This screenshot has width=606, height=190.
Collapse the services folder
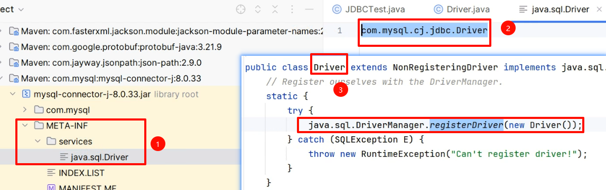(38, 142)
